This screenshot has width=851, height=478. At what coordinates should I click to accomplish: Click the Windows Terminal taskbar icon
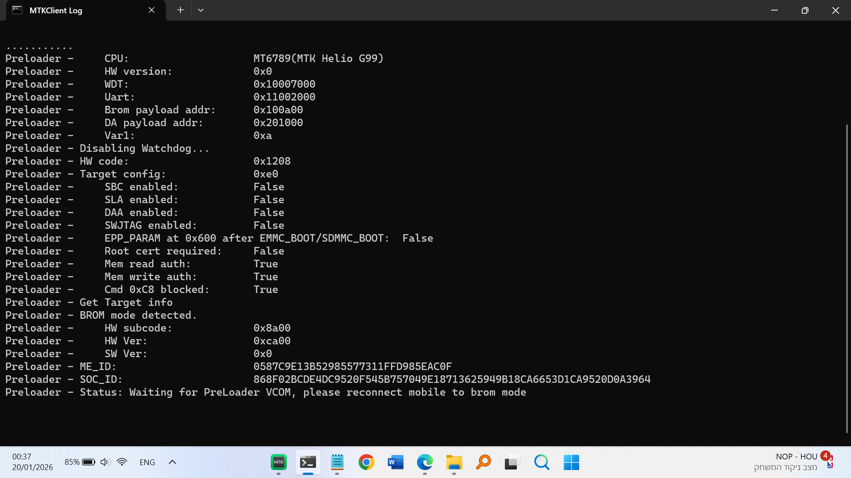click(x=308, y=463)
